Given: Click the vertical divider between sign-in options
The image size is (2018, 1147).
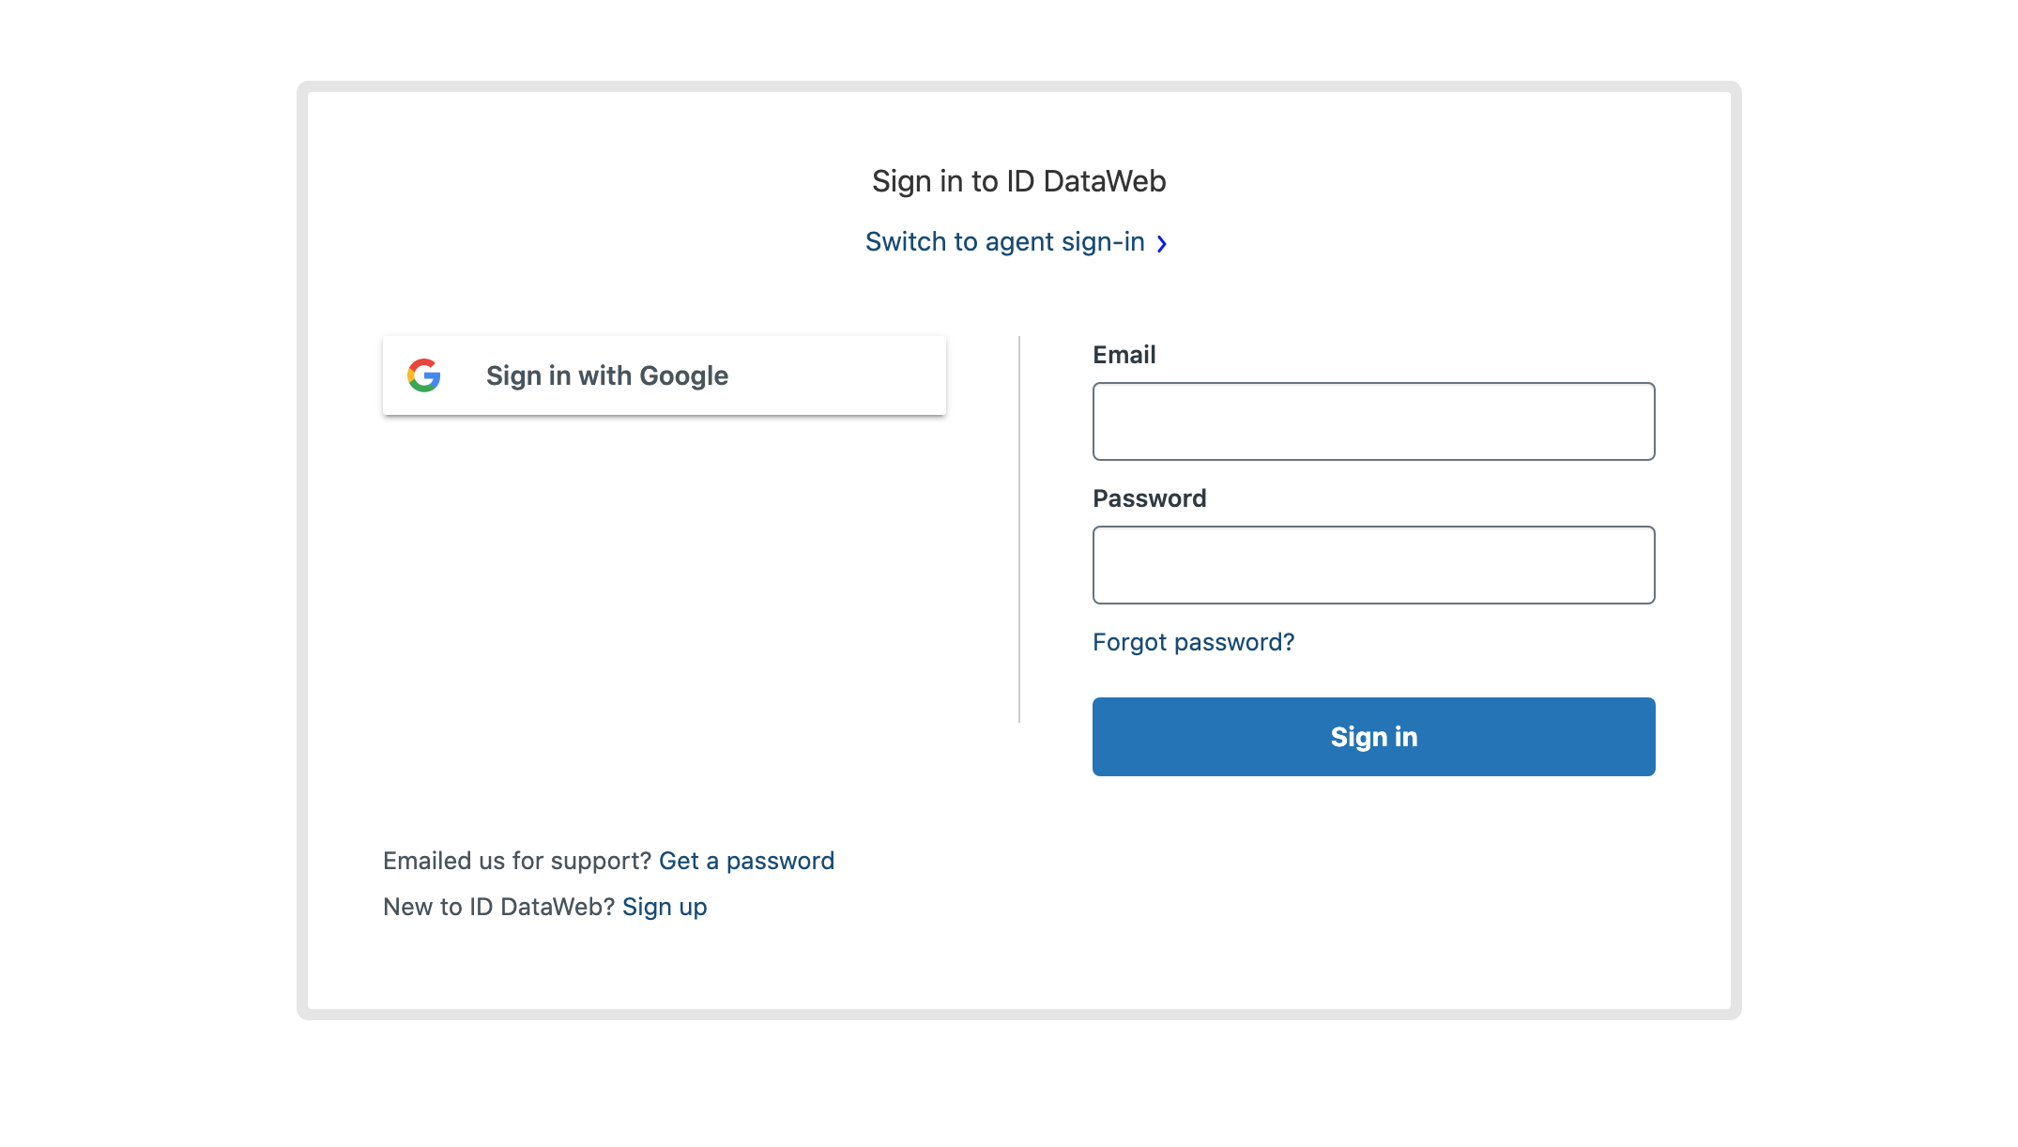Looking at the screenshot, I should pos(1019,529).
